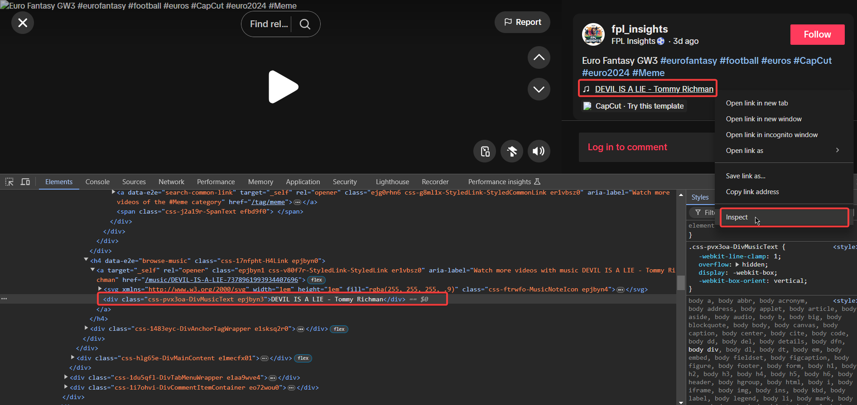Click the /tag/meme href link in the DOM

[268, 202]
